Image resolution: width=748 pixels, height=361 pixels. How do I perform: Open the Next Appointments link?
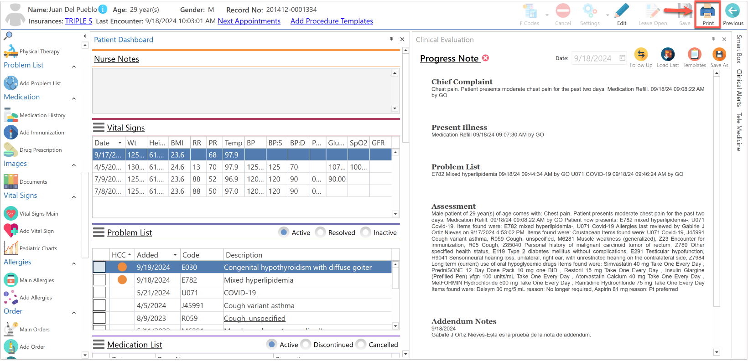click(x=249, y=21)
